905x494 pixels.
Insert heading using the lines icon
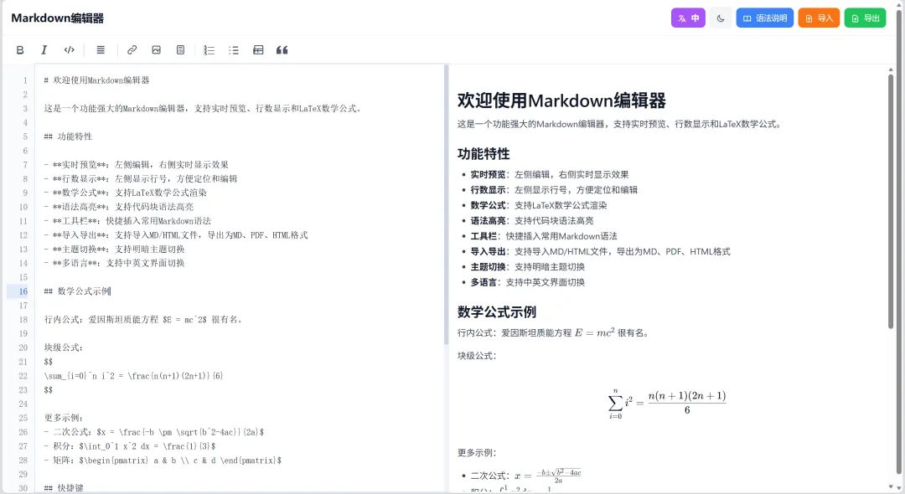pyautogui.click(x=101, y=50)
